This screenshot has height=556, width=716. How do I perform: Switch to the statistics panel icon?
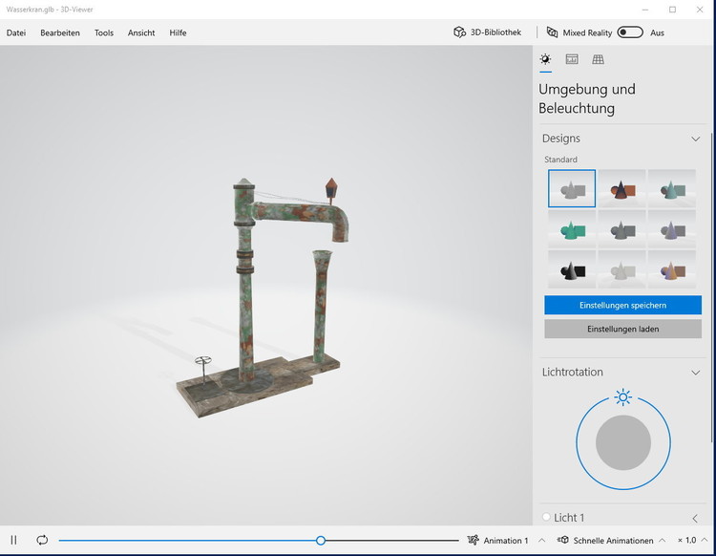click(x=572, y=59)
